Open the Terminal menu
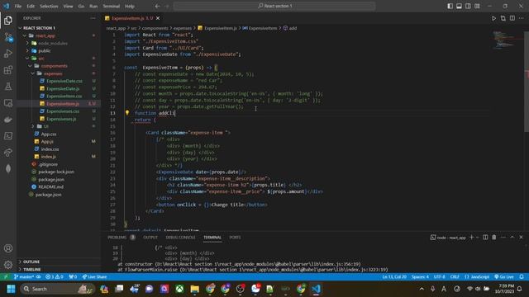This screenshot has height=297, width=529. 112,6
